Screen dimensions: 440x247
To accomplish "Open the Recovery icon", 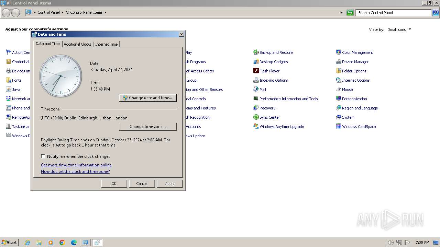I will point(256,108).
